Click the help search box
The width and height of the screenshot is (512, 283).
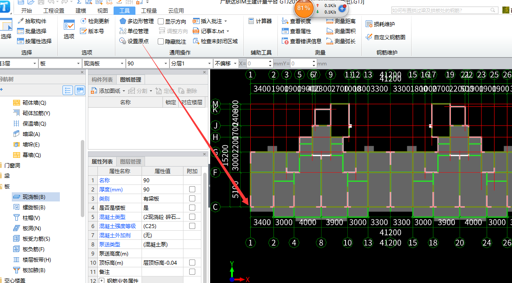click(x=444, y=10)
